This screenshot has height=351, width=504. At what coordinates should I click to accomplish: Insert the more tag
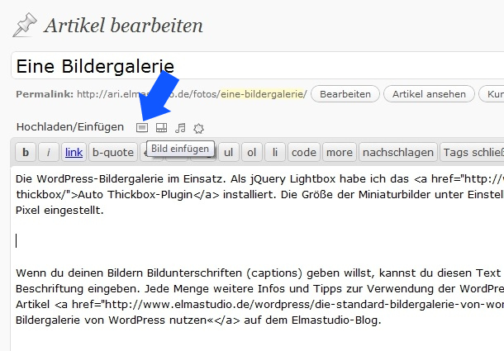pyautogui.click(x=340, y=152)
